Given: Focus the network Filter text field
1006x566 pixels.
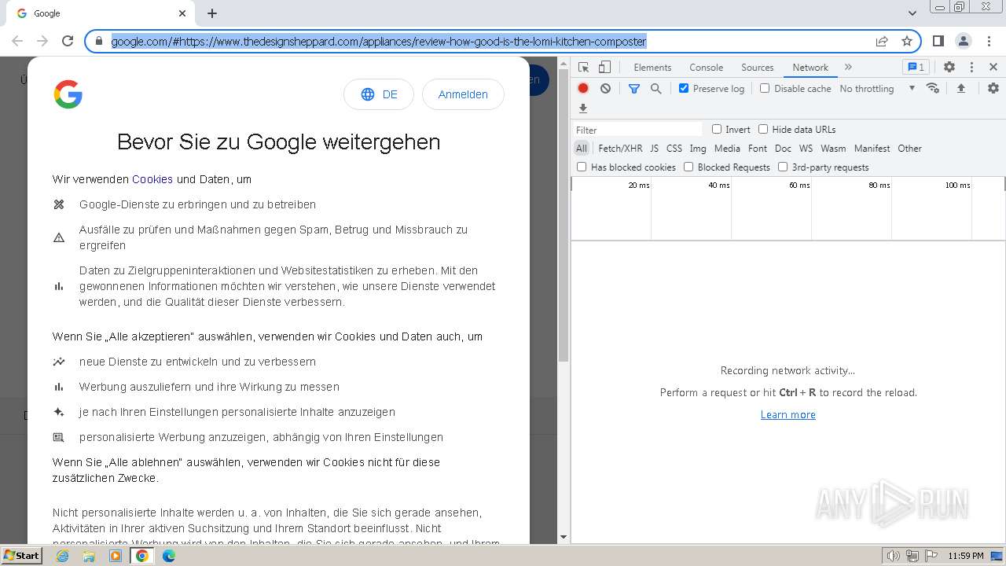Looking at the screenshot, I should click(637, 130).
